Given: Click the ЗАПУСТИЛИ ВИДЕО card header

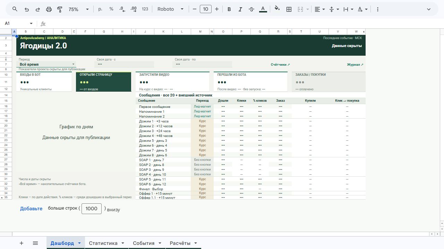Looking at the screenshot, I should [154, 75].
